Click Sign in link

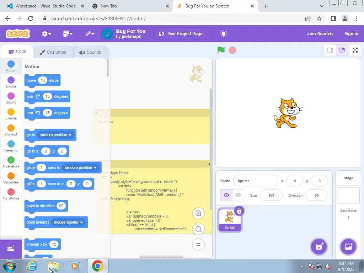point(351,34)
